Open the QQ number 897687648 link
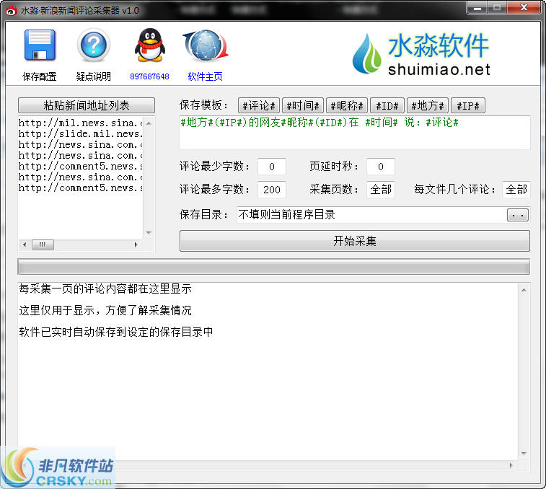546x489 pixels. coord(149,76)
